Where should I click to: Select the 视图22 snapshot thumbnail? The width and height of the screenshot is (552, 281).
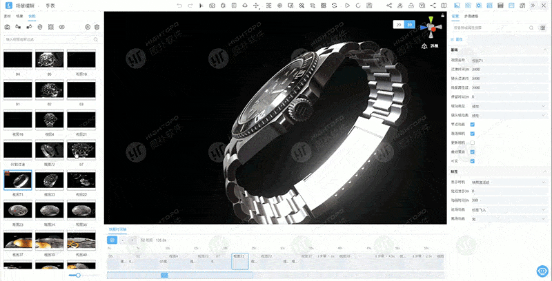pyautogui.click(x=81, y=180)
